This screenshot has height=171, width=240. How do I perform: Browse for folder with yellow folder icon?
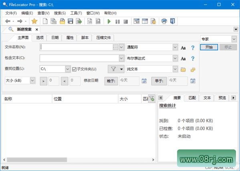click(x=183, y=70)
